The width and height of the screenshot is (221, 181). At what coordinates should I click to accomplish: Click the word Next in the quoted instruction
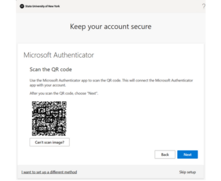pyautogui.click(x=92, y=93)
